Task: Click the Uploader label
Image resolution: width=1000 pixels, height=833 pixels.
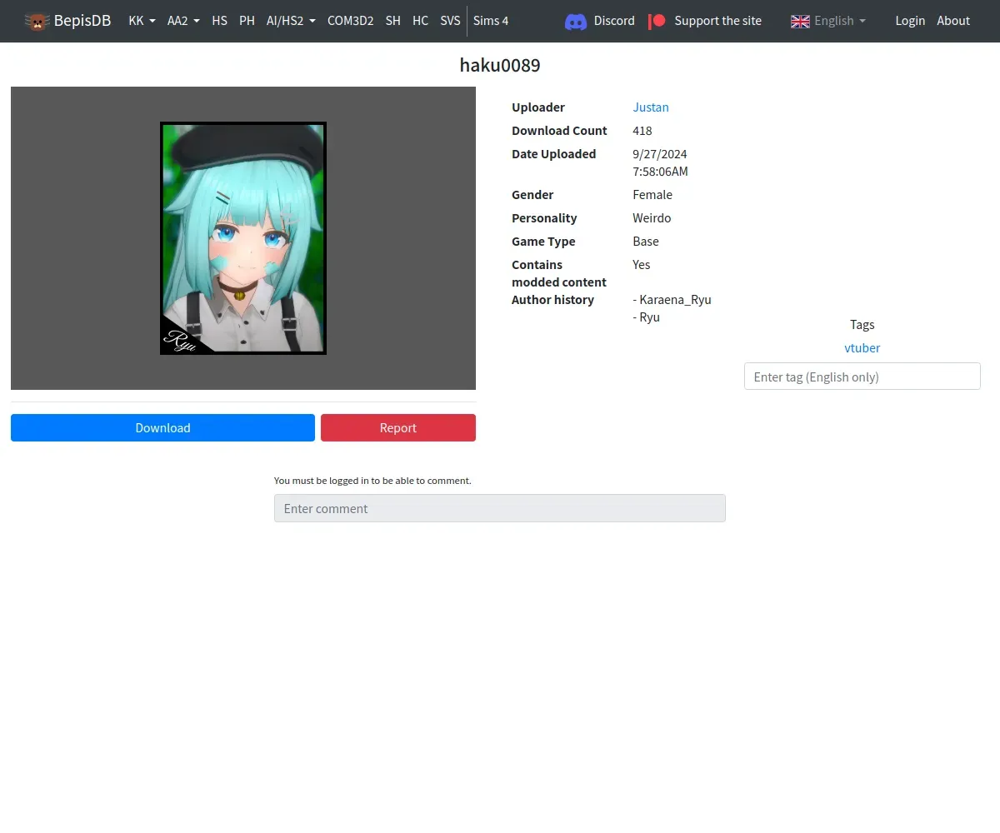Action: click(538, 107)
